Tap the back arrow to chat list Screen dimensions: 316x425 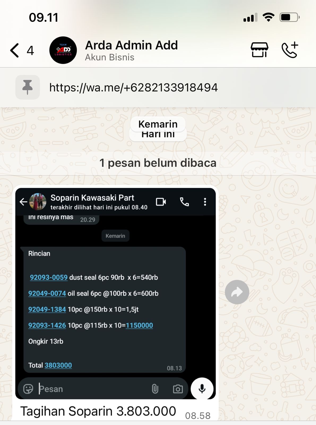click(x=15, y=50)
